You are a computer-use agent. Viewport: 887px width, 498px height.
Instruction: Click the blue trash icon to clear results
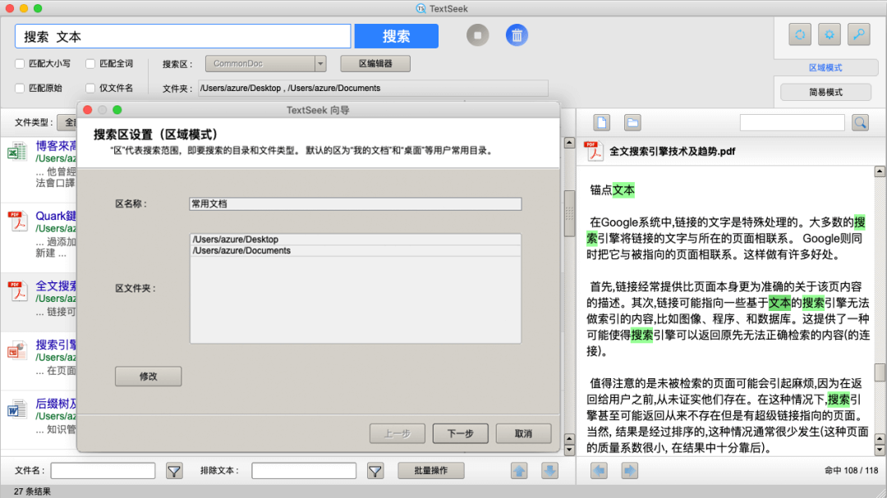pos(517,35)
